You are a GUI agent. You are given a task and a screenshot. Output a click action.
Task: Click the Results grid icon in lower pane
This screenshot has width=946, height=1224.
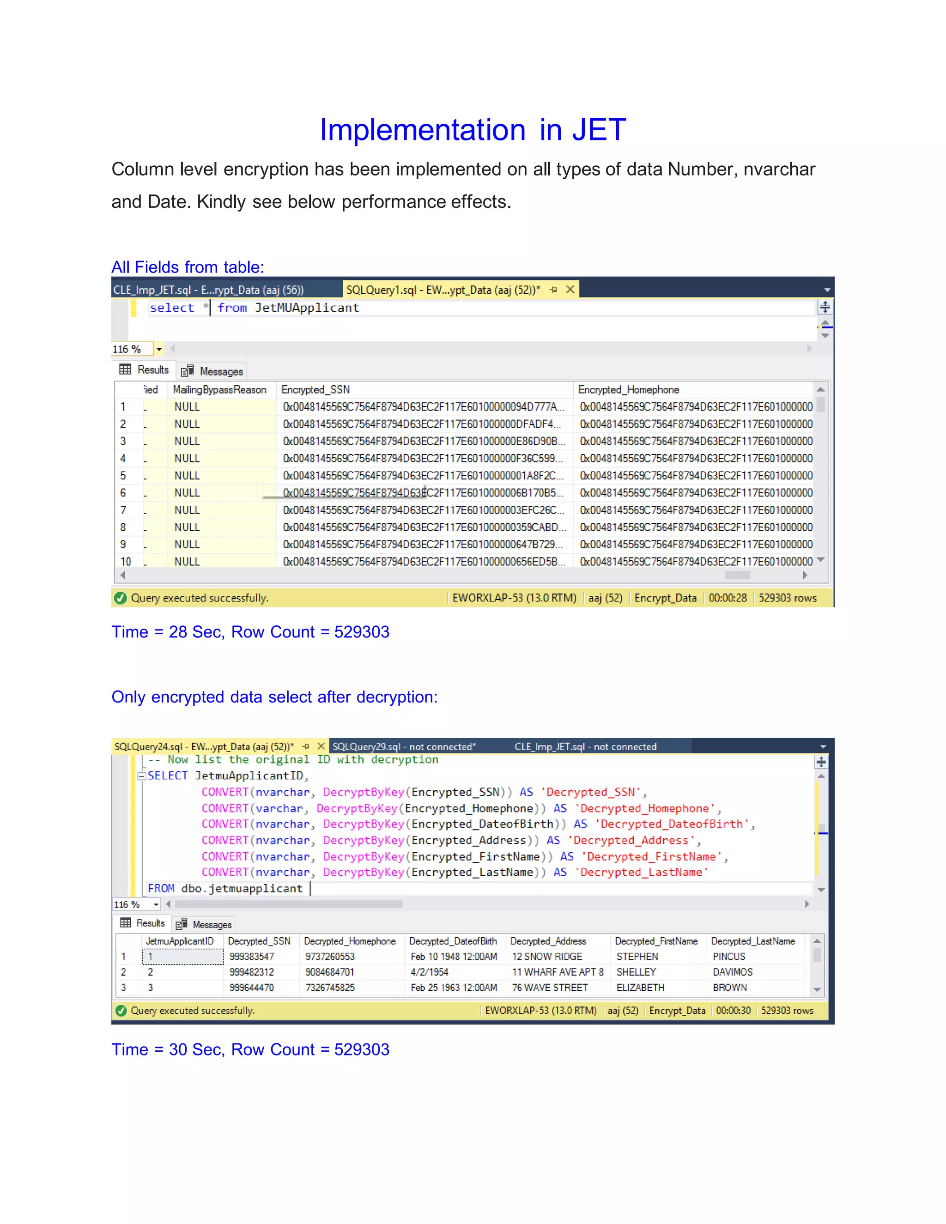coord(126,922)
